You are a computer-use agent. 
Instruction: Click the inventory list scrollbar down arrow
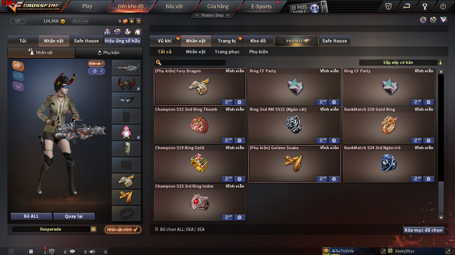point(441,218)
